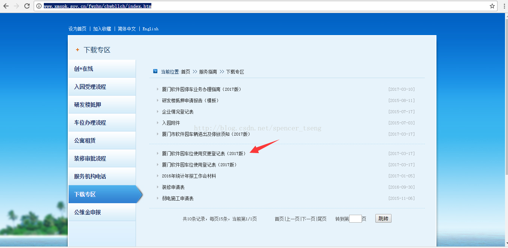
Task: Click the date [2015-07-17]
Action: click(402, 112)
